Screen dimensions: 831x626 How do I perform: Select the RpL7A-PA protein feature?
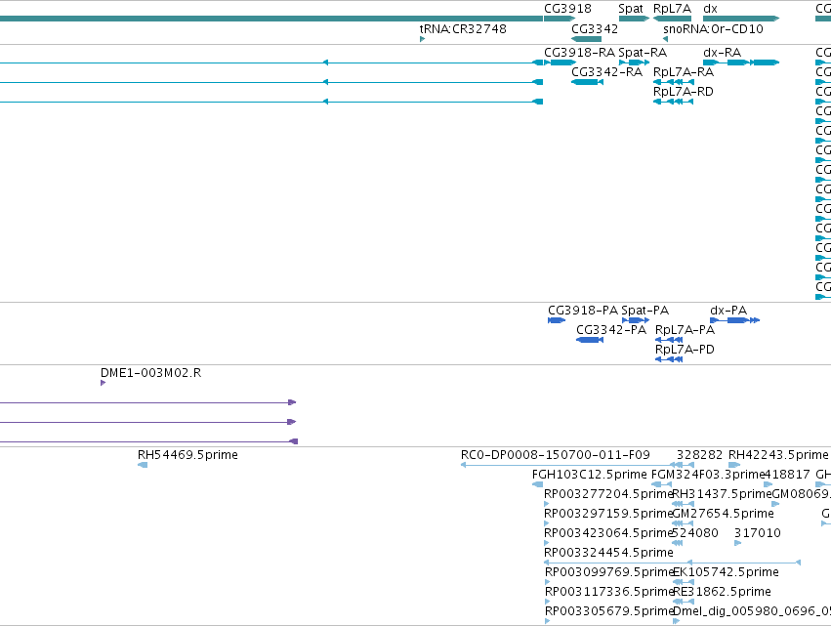(x=669, y=340)
